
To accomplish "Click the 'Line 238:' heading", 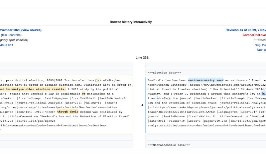I will [x=142, y=57].
